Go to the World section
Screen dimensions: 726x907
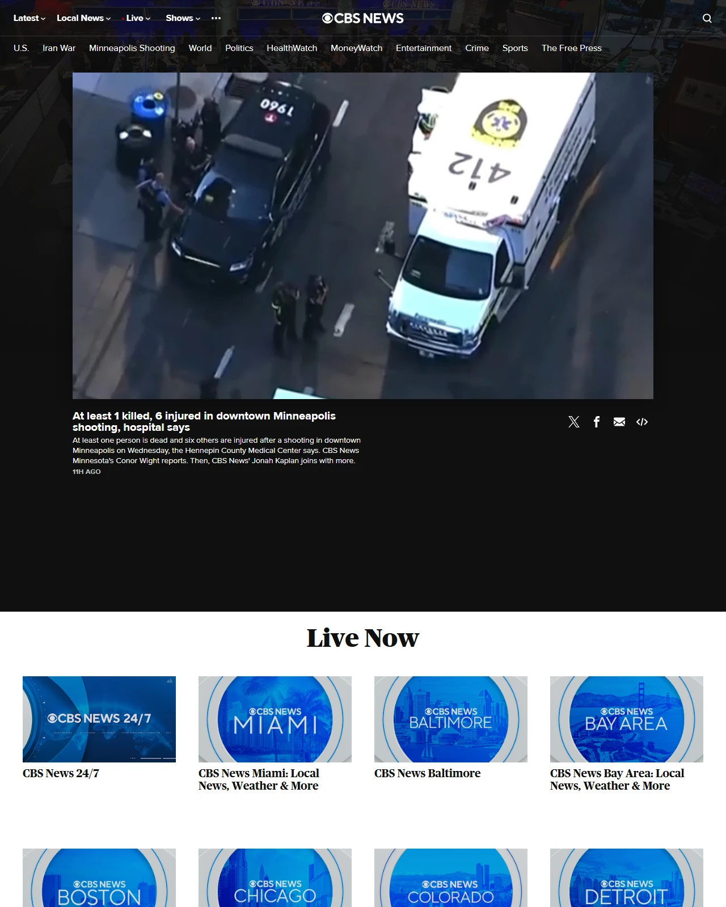tap(200, 48)
